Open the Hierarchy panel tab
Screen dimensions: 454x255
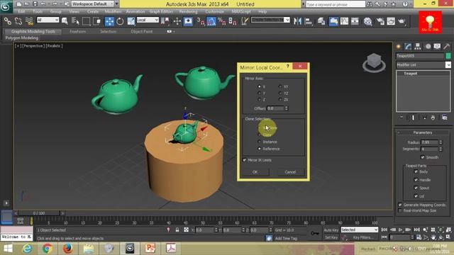[418, 46]
